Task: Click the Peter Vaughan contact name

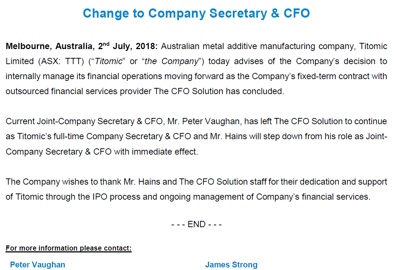Action: click(x=38, y=265)
